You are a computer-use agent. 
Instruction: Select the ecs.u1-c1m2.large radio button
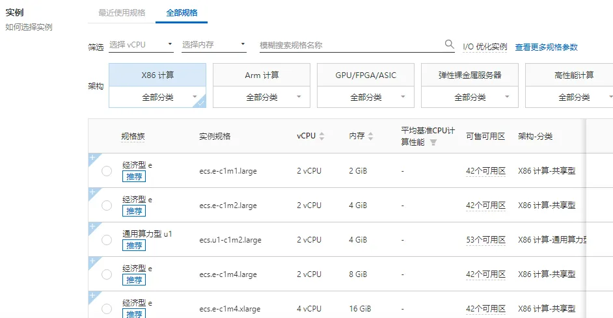(x=107, y=240)
